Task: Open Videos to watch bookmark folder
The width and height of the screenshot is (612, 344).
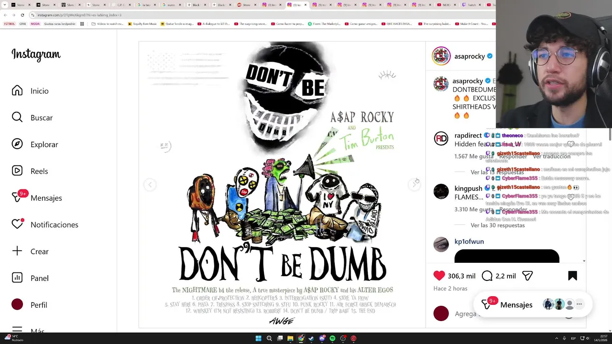Action: click(107, 24)
